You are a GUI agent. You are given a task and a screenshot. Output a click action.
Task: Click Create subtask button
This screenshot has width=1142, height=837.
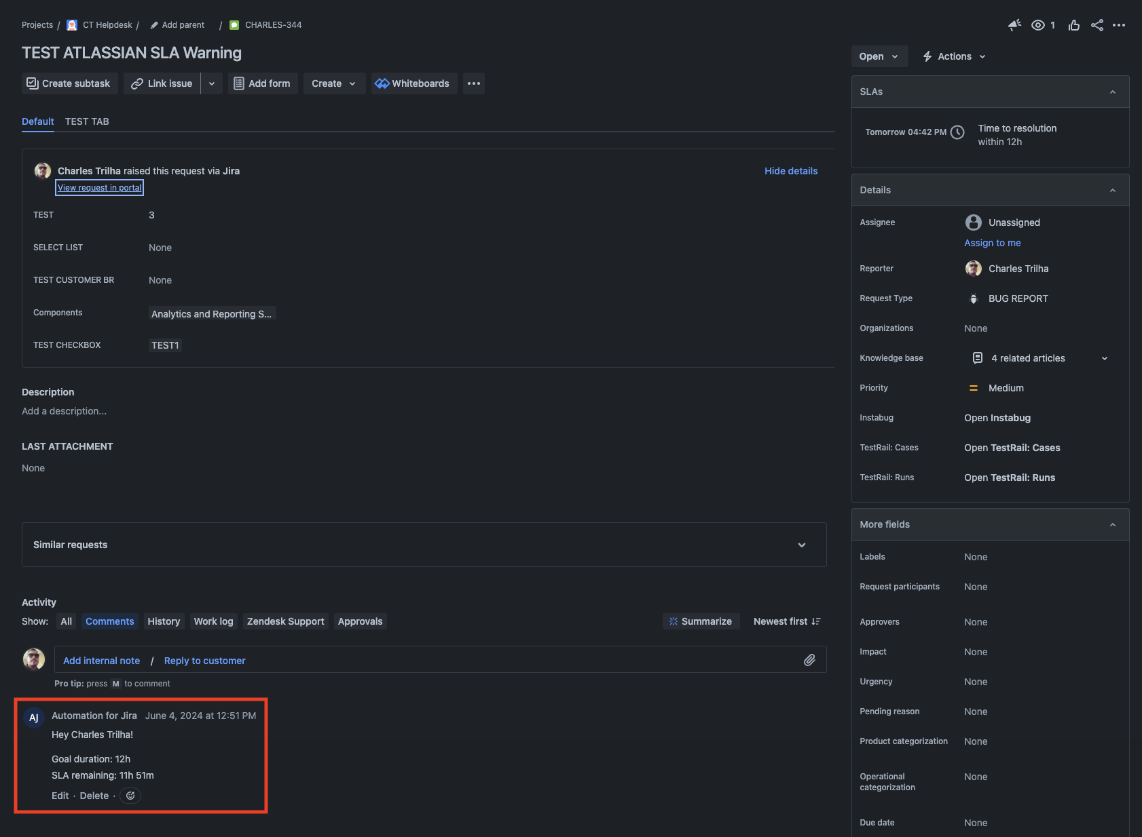point(70,83)
